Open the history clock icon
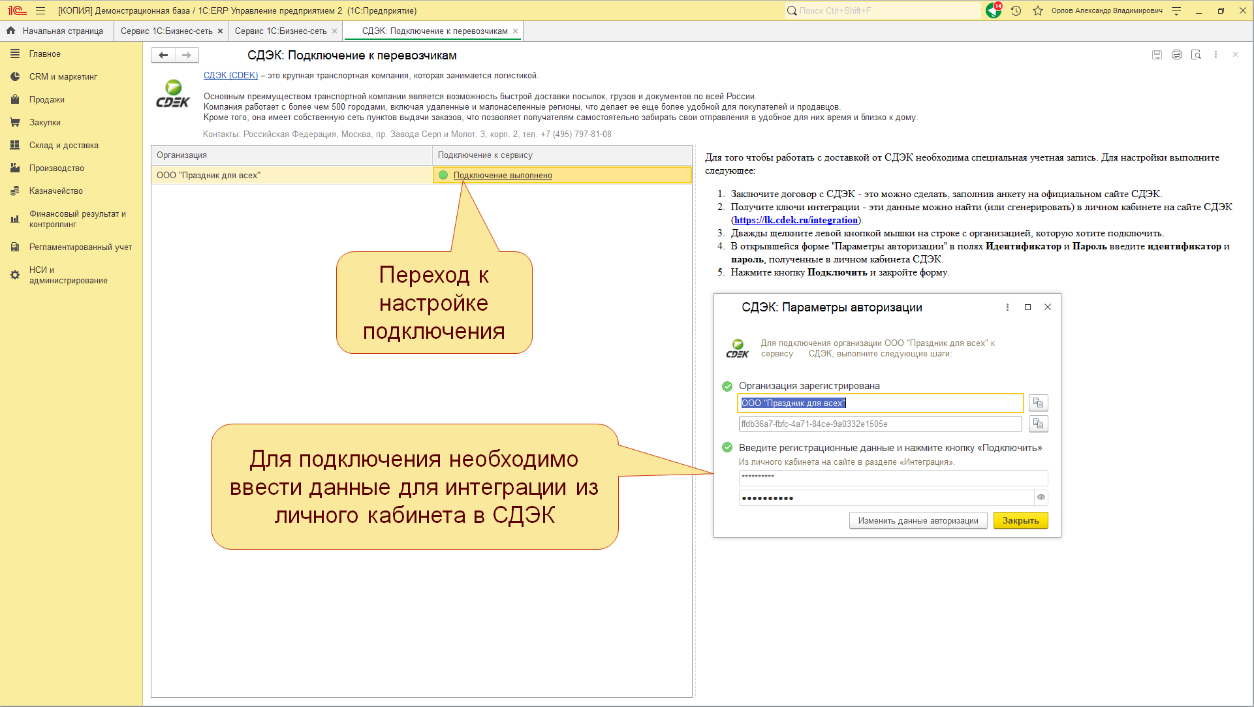The image size is (1254, 707). tap(1016, 10)
